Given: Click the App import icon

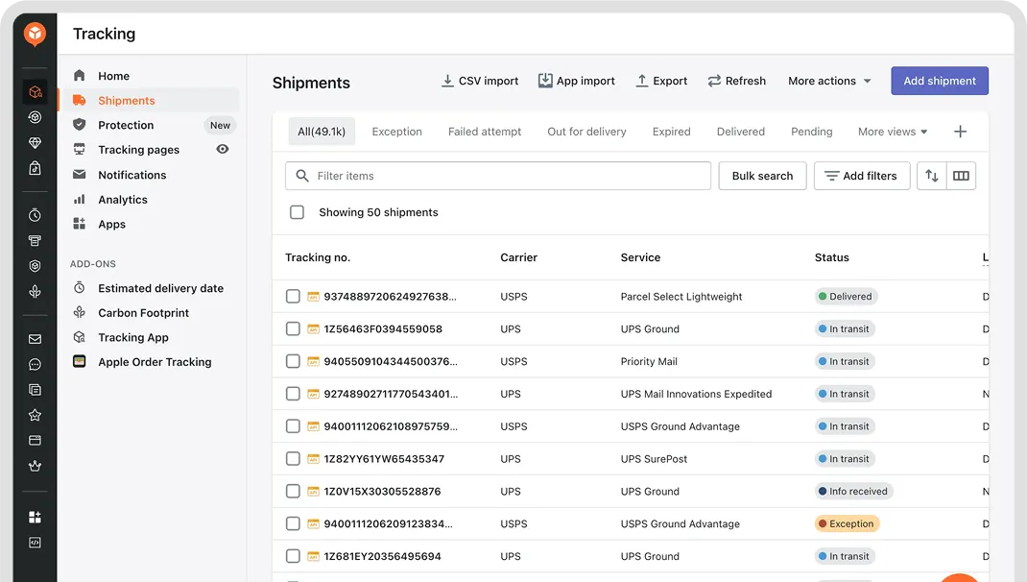Looking at the screenshot, I should 545,81.
